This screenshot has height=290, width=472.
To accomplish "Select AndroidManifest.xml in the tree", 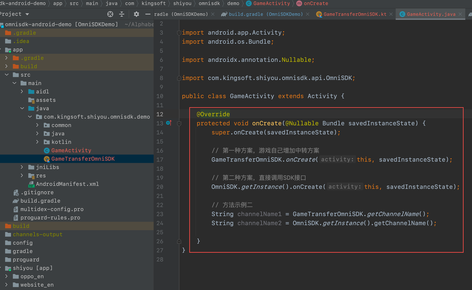I will [x=67, y=184].
